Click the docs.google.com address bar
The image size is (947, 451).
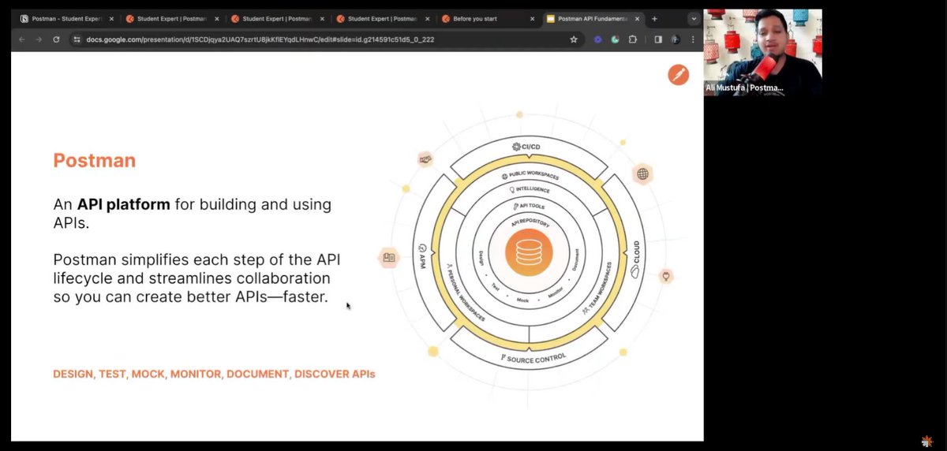tap(326, 39)
